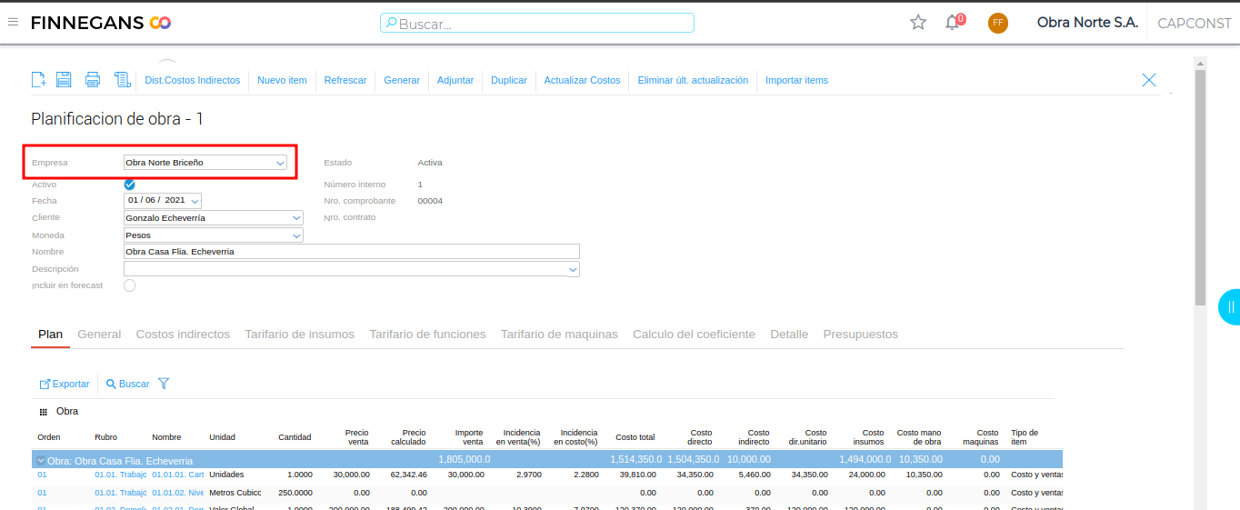Expand the Empresa dropdown
Image resolution: width=1240 pixels, height=510 pixels.
pyautogui.click(x=280, y=163)
